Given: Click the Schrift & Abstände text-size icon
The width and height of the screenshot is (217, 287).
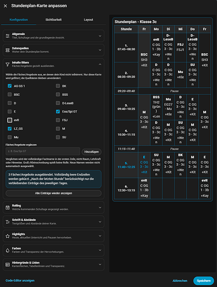Looking at the screenshot, I should (x=7, y=222).
